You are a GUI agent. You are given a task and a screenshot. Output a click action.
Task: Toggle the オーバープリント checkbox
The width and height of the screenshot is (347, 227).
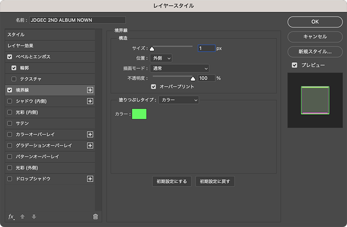tap(153, 87)
